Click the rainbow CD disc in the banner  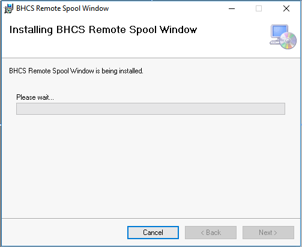coord(288,40)
